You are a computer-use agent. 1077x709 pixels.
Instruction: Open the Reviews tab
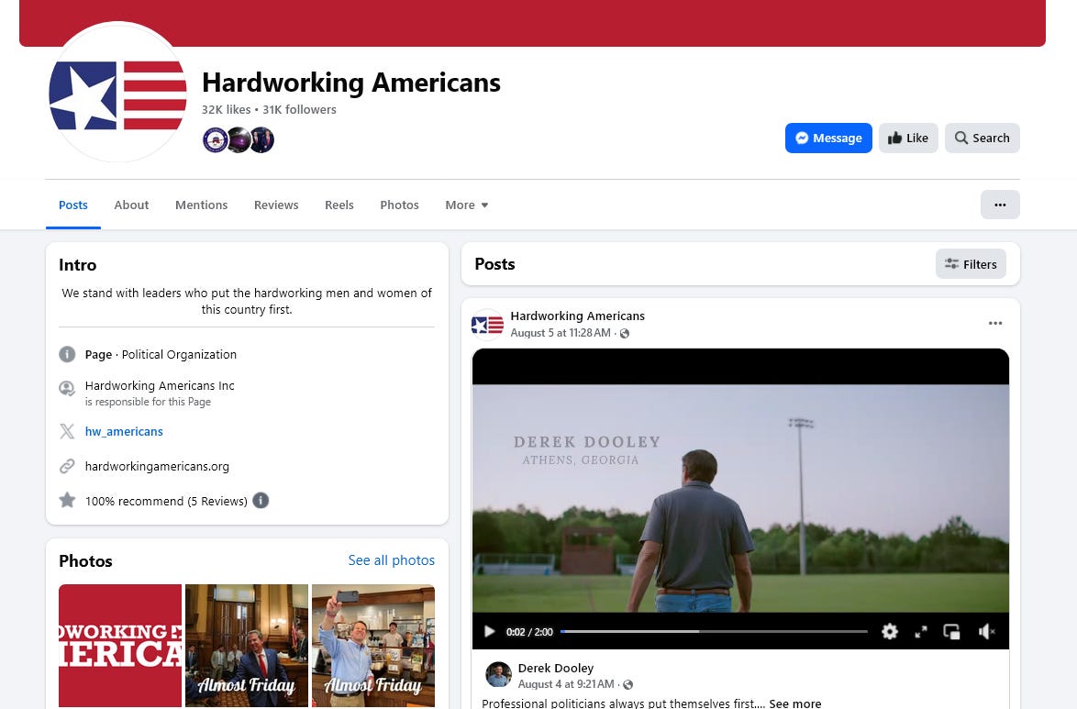276,205
